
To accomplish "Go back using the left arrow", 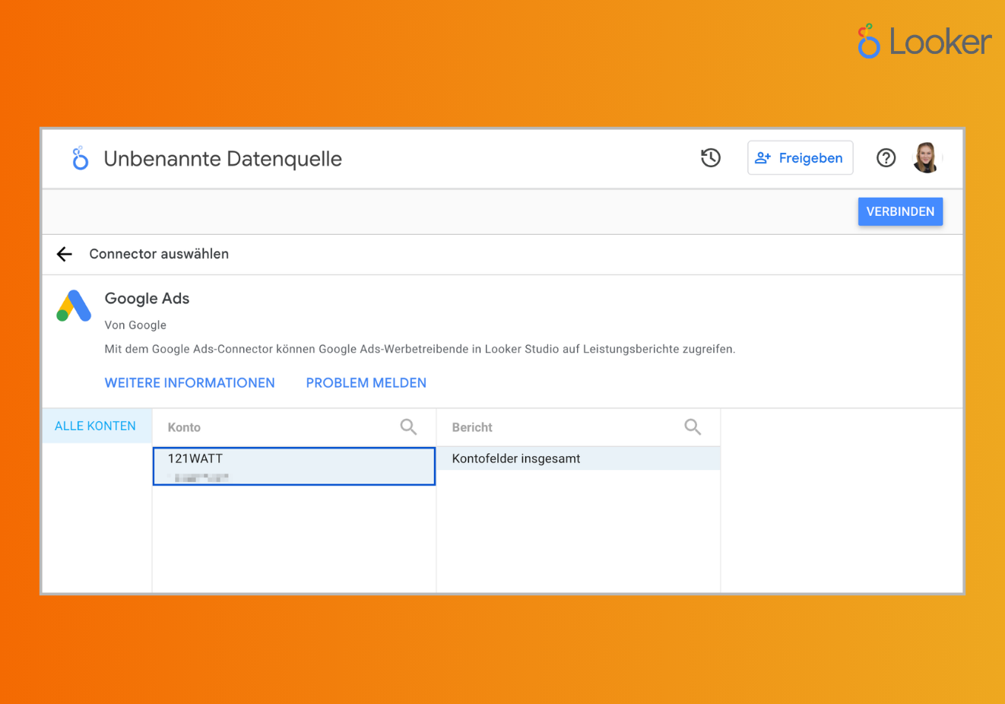I will click(65, 254).
